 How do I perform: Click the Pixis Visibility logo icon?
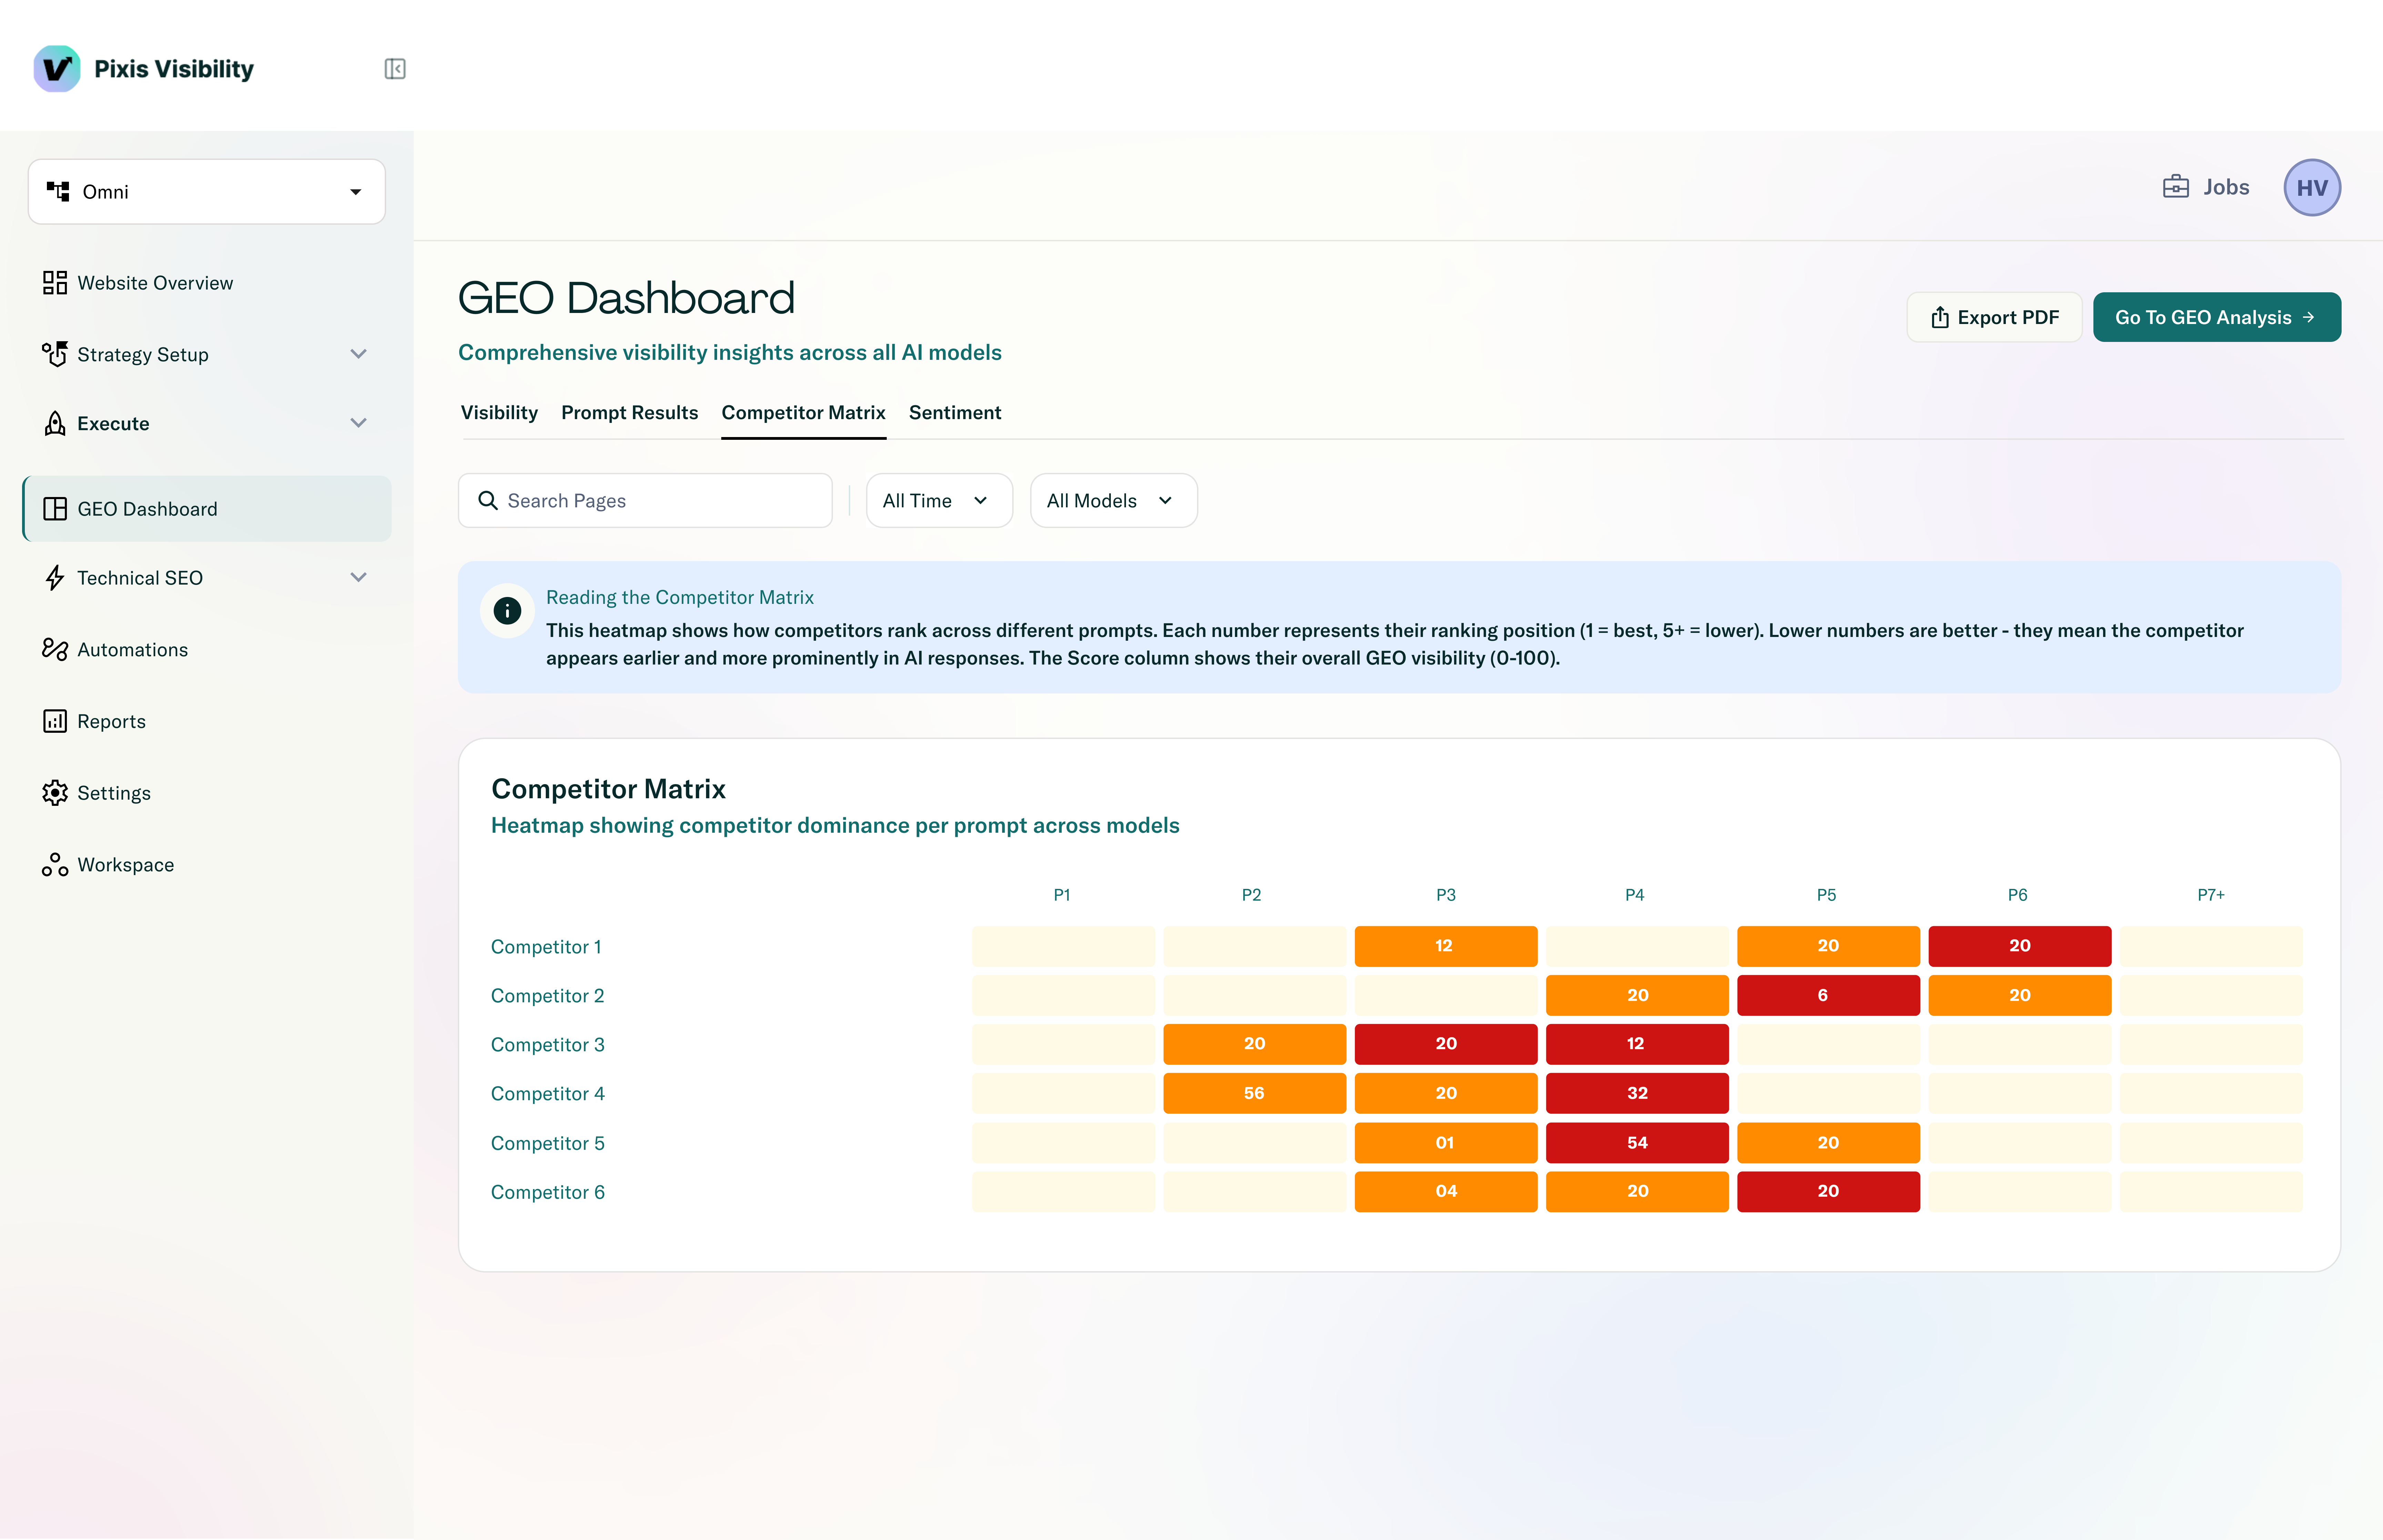(x=57, y=69)
